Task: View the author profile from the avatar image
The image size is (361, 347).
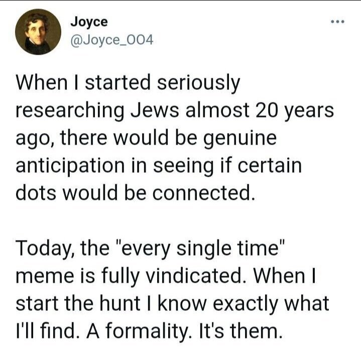Action: [x=38, y=32]
